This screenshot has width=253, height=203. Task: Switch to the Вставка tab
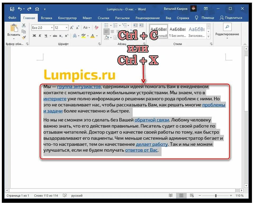[47, 18]
